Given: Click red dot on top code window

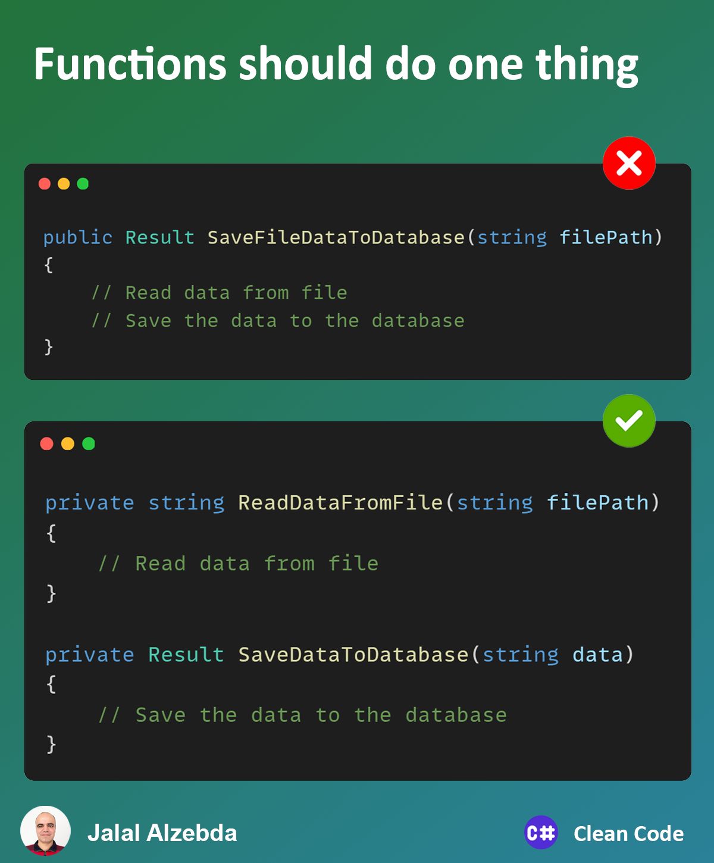Looking at the screenshot, I should [x=45, y=184].
